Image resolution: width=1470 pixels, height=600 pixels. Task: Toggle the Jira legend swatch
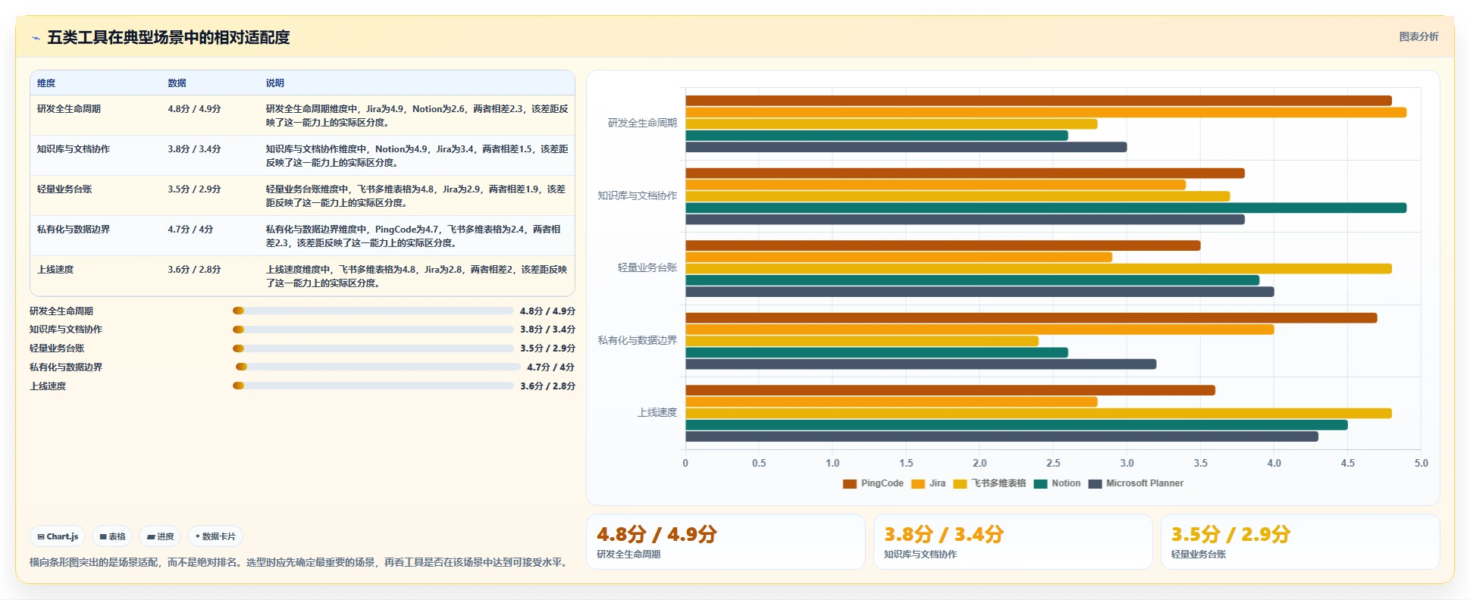pos(918,483)
